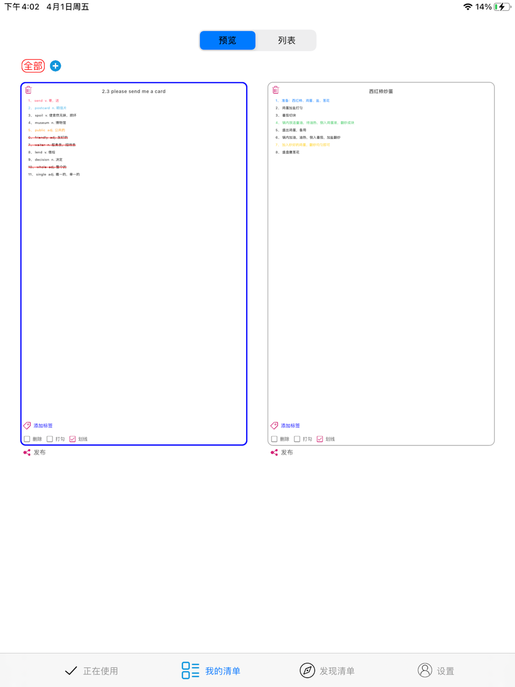515x687 pixels.
Task: Tick 打勾 checkbox on 西红柿炒蛋 card
Action: tap(297, 439)
